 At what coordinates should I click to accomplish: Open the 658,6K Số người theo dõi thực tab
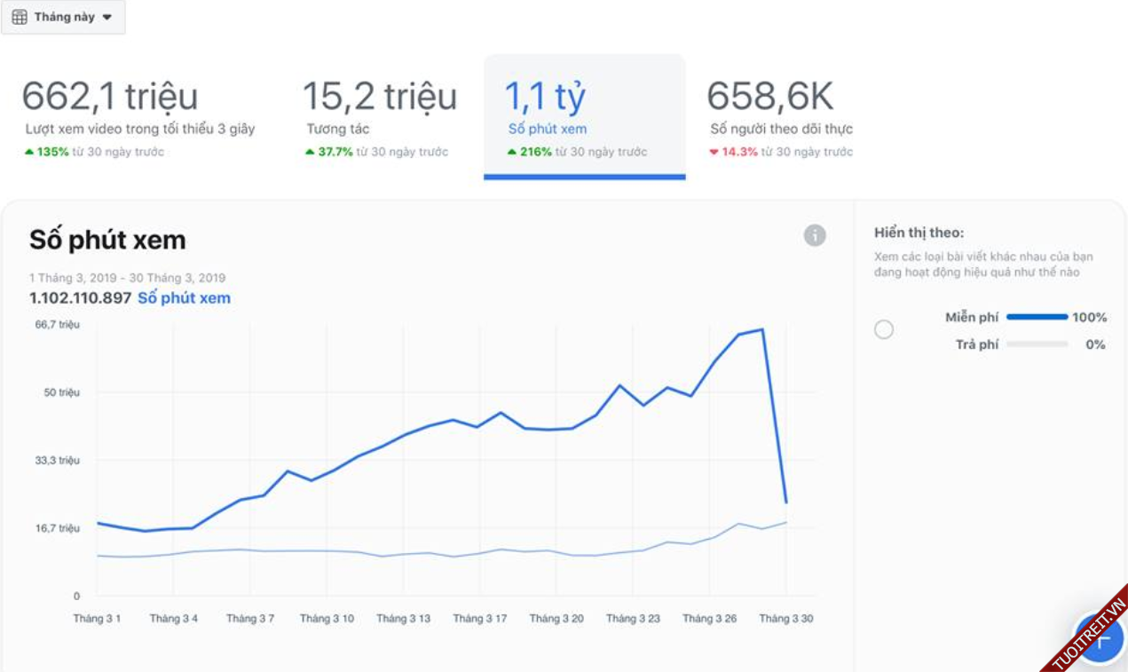pos(781,115)
